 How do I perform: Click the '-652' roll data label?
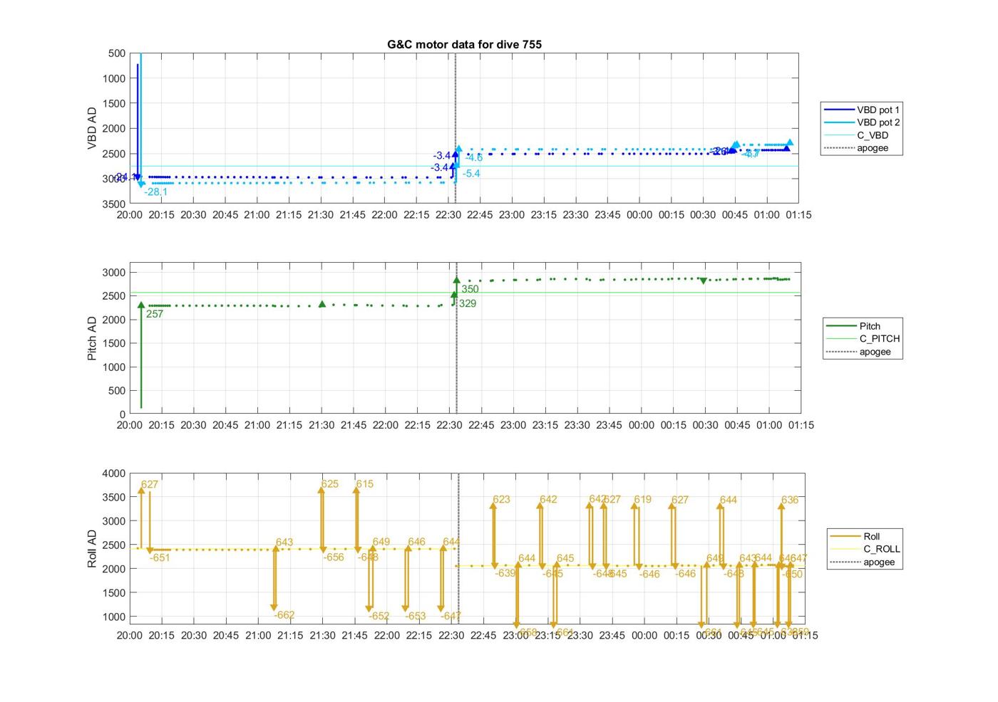pos(379,617)
